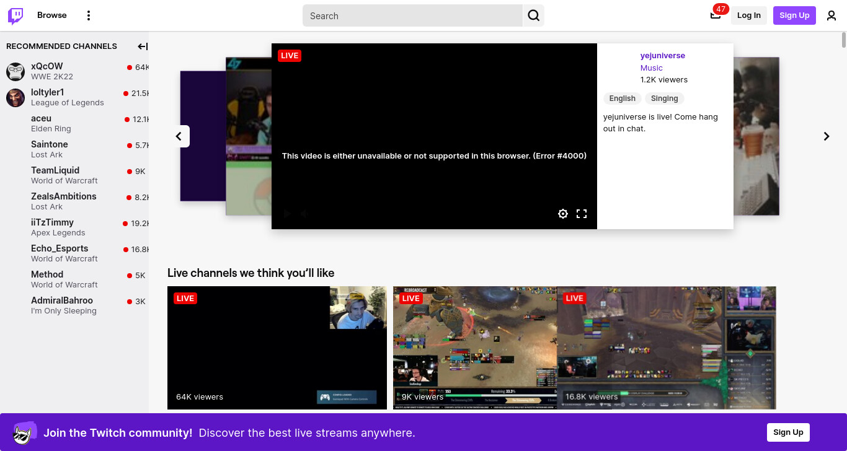Click the League of Legends game label
Viewport: 847px width, 451px height.
pos(68,103)
